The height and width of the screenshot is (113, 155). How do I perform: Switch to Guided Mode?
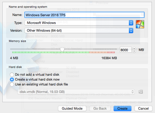click(72, 108)
